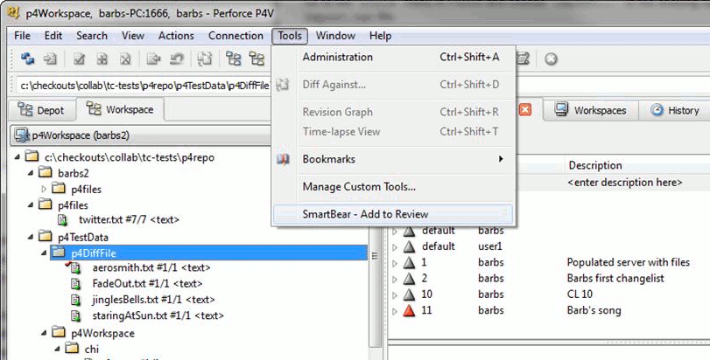Screen dimensions: 710x360
Task: Expand changelist 2 row
Action: [395, 279]
